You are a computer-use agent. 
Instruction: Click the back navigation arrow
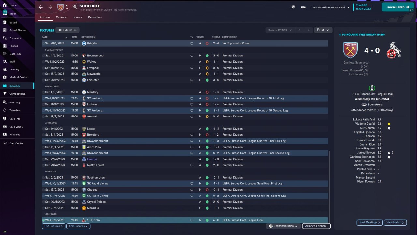click(41, 7)
